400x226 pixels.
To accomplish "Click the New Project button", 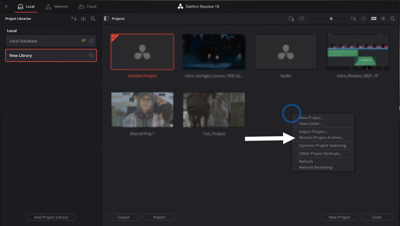I will tap(339, 217).
